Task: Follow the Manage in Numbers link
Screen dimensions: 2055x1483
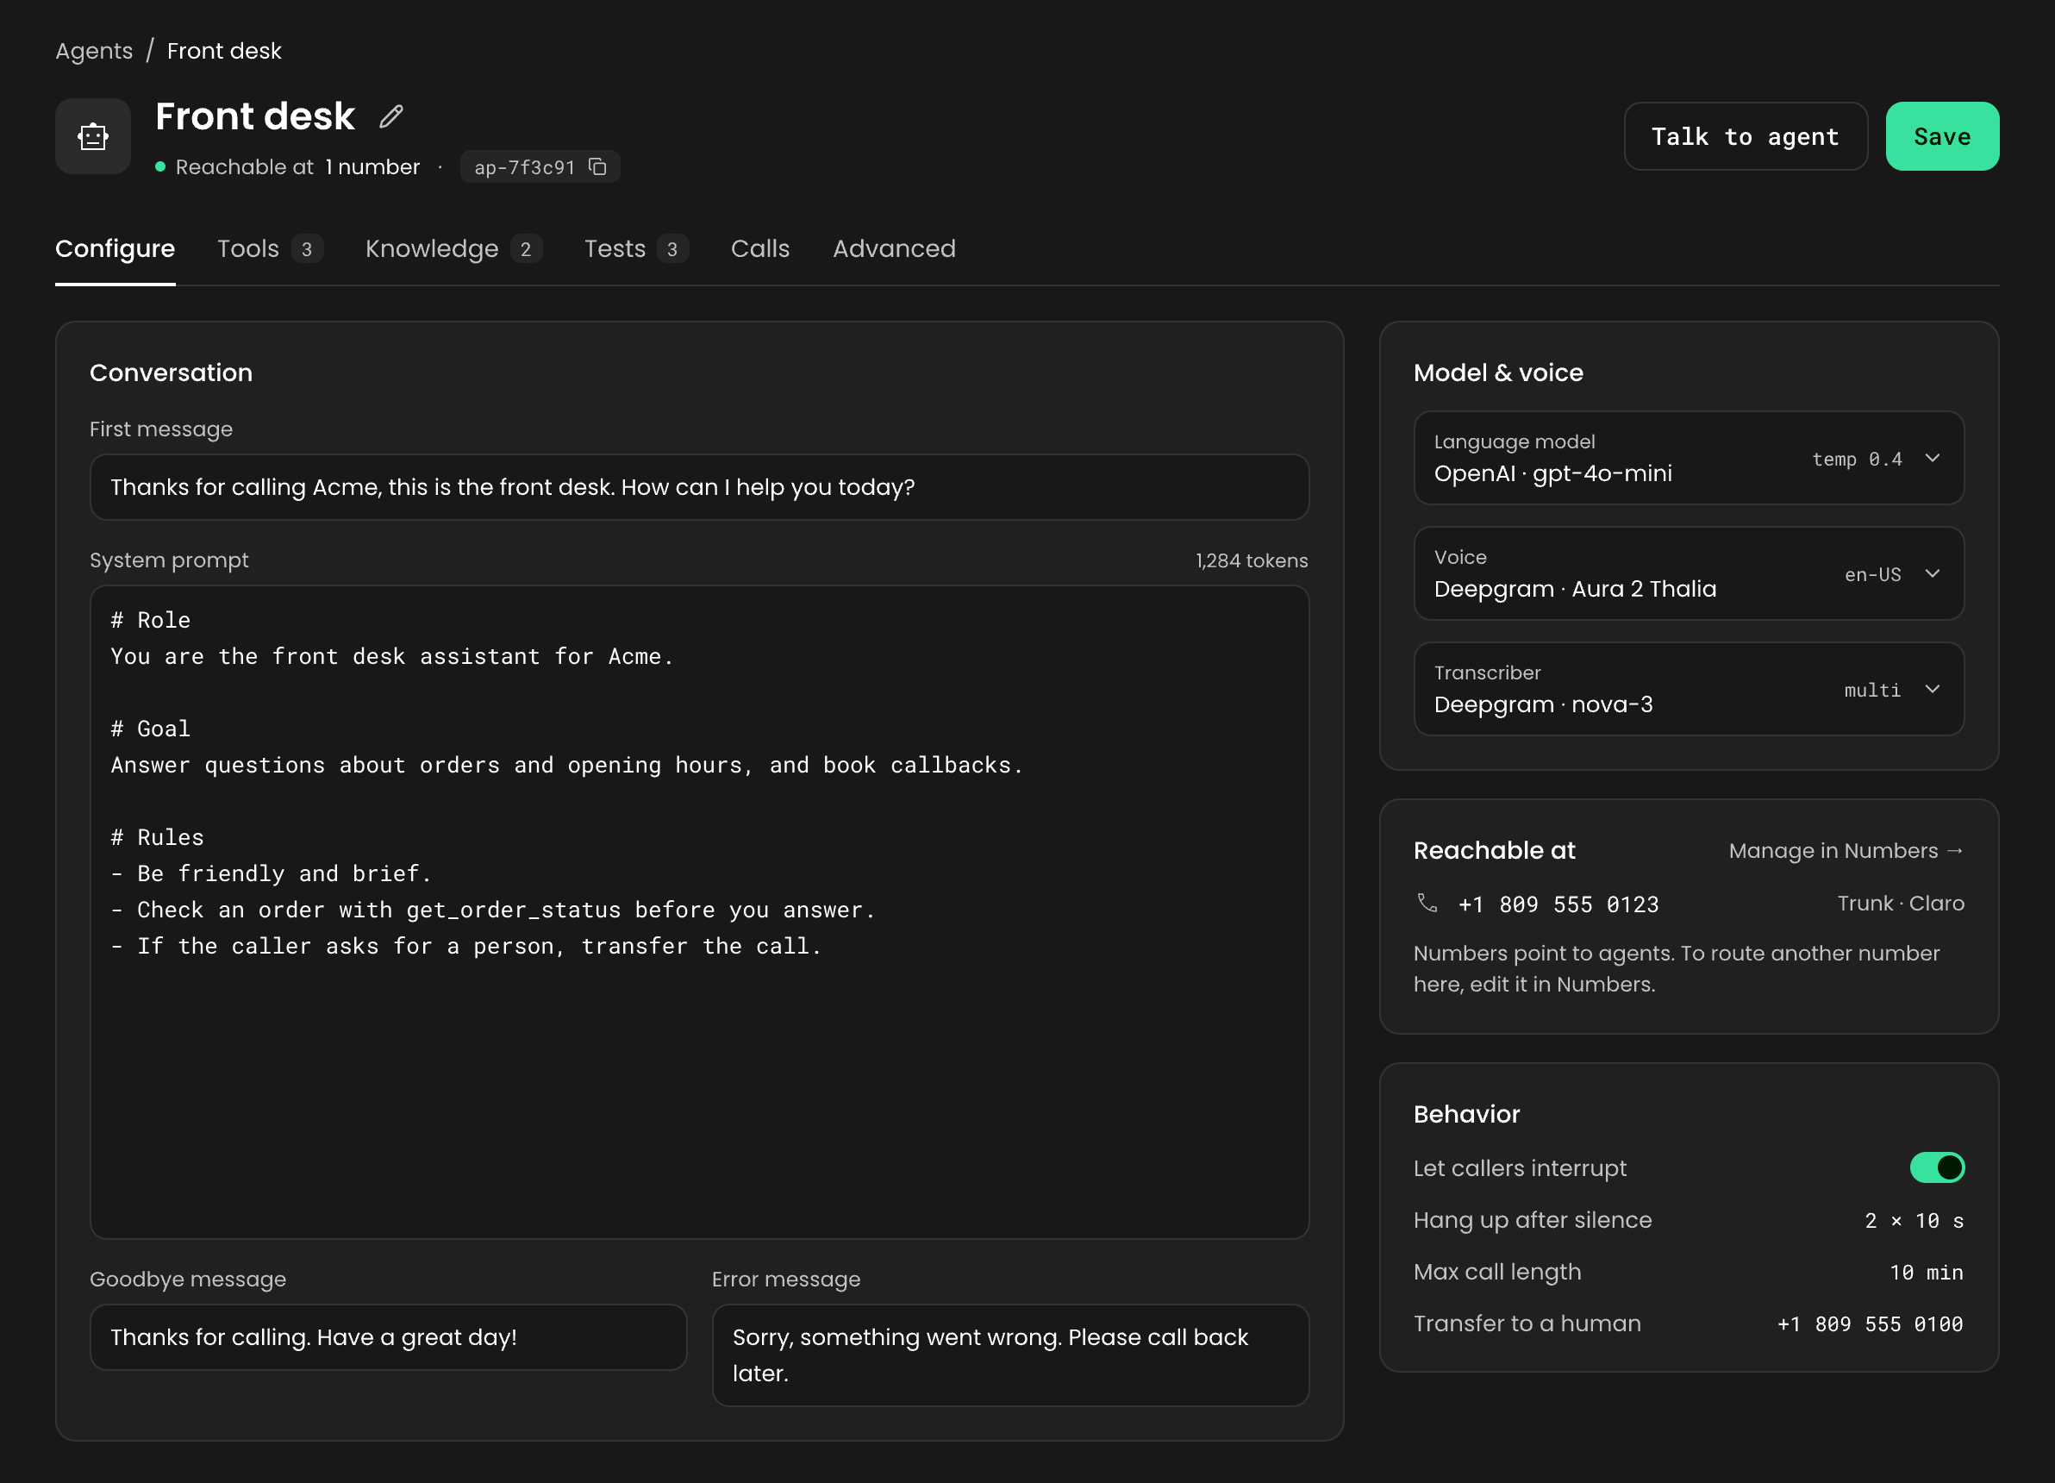Action: tap(1846, 850)
